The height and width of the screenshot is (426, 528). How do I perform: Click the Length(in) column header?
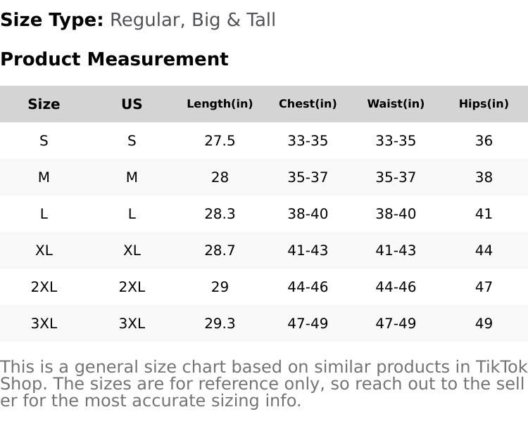tap(220, 104)
